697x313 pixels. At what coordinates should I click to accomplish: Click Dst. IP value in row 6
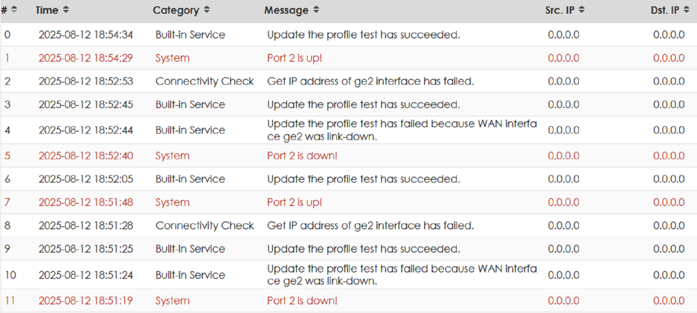point(668,179)
